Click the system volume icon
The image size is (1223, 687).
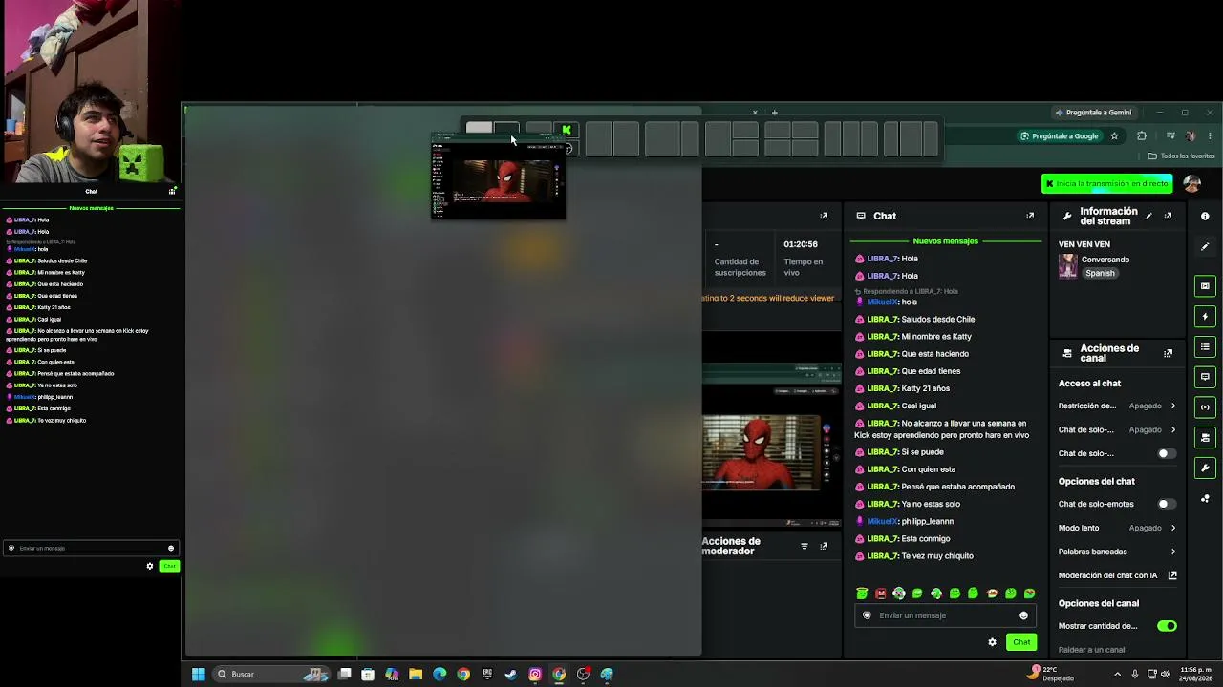[1165, 675]
